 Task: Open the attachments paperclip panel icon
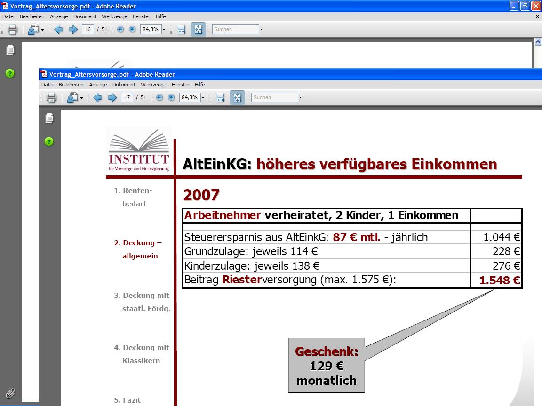point(10,393)
